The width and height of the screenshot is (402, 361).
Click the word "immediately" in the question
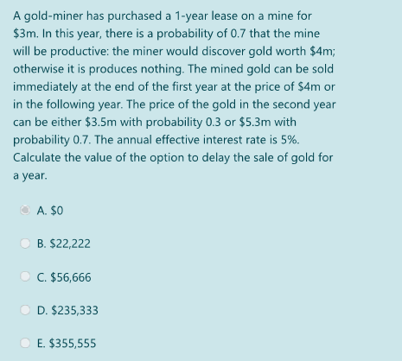45,87
